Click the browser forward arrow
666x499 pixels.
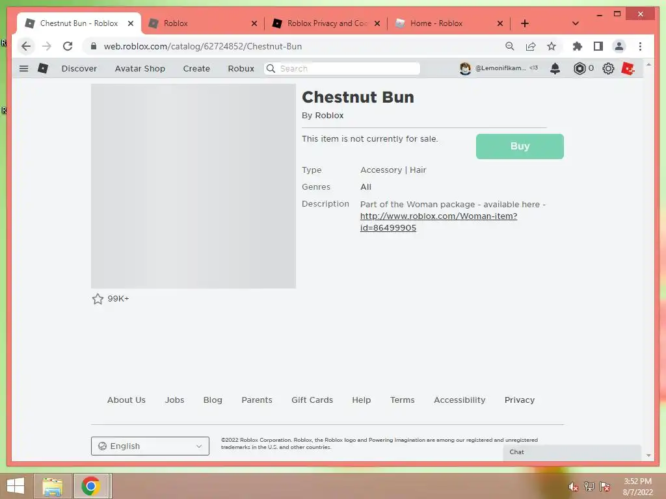[x=47, y=46]
